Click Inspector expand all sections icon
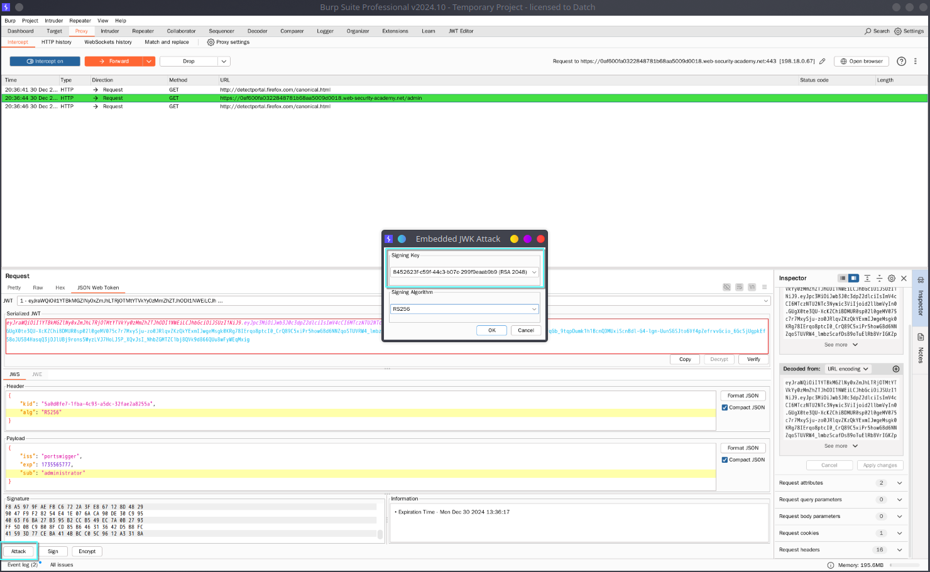The image size is (930, 572). (x=867, y=278)
